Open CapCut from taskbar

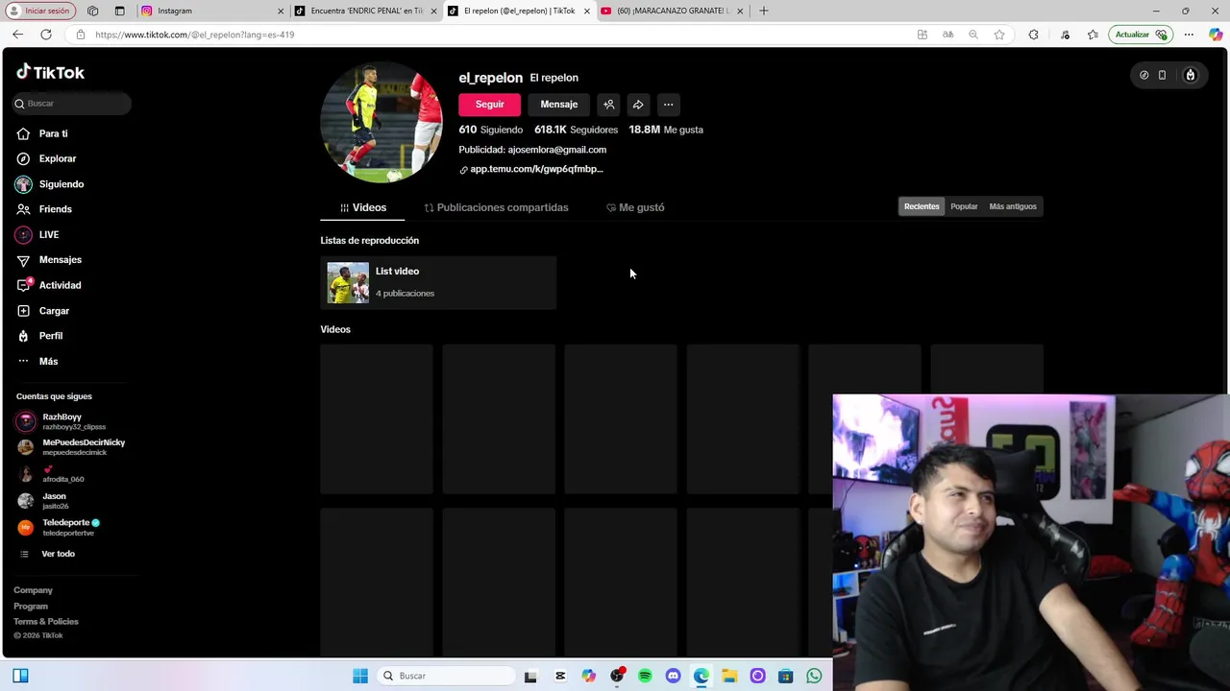(560, 676)
